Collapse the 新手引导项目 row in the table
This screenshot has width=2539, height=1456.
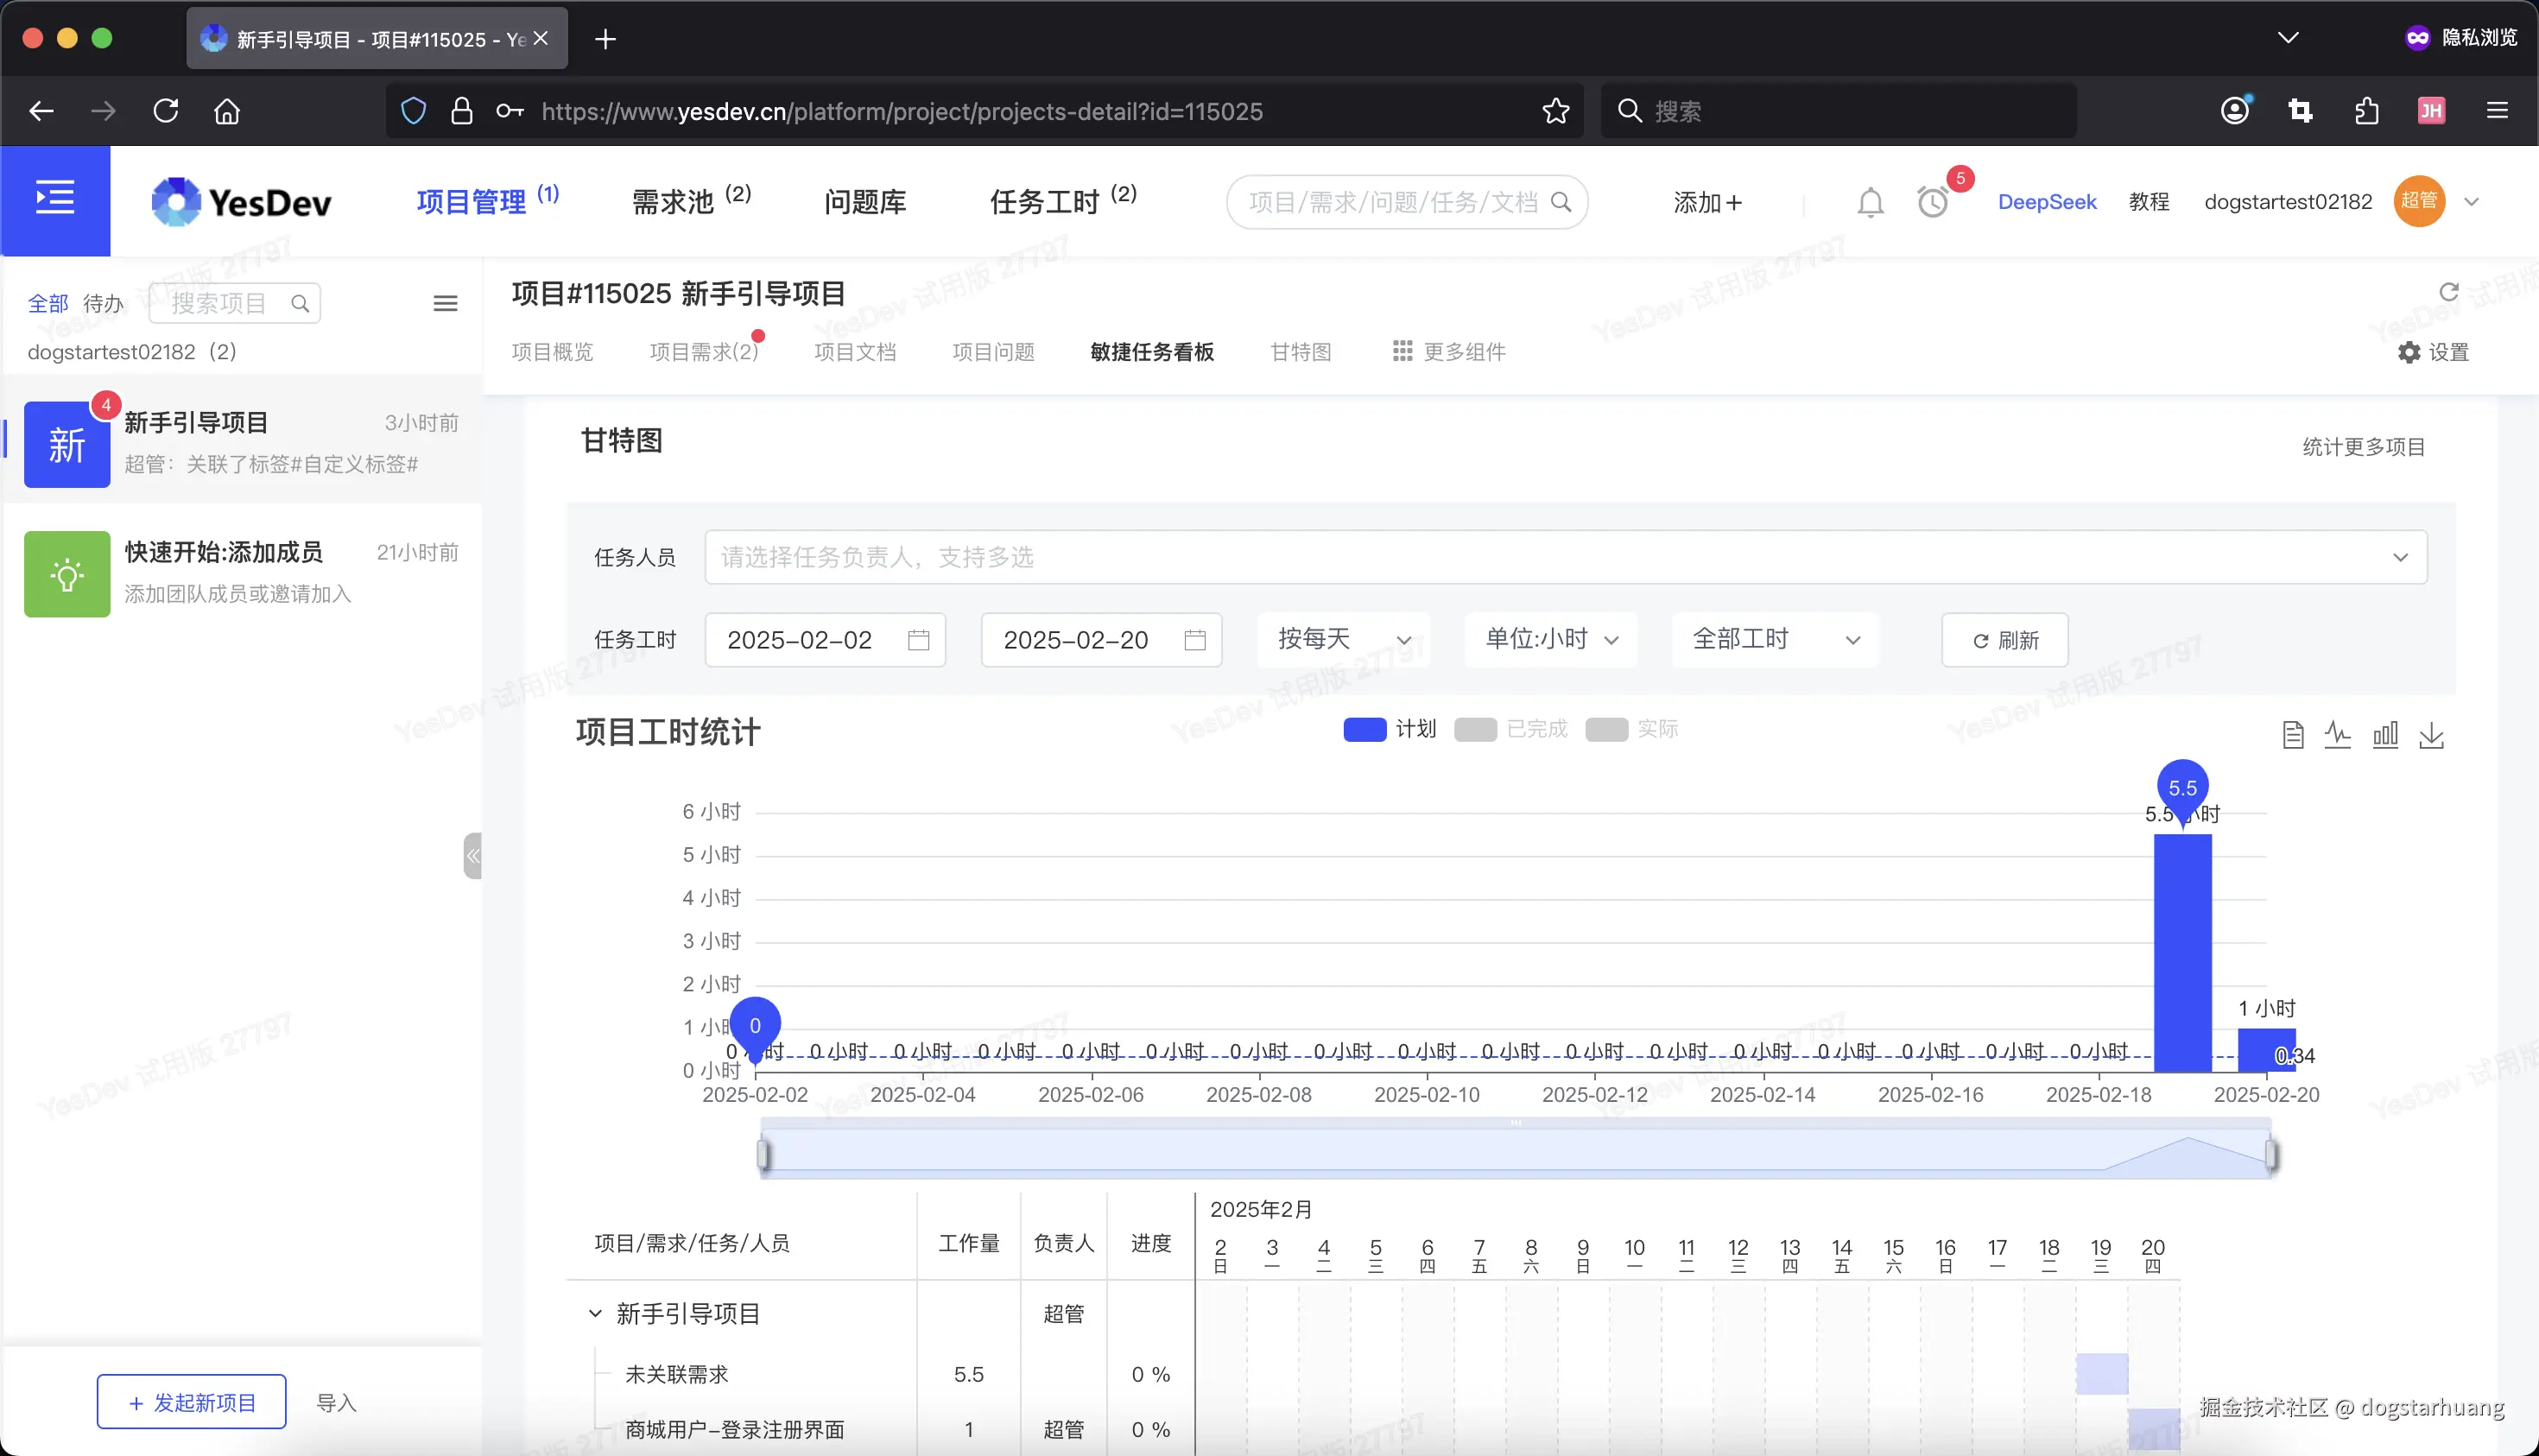click(596, 1313)
